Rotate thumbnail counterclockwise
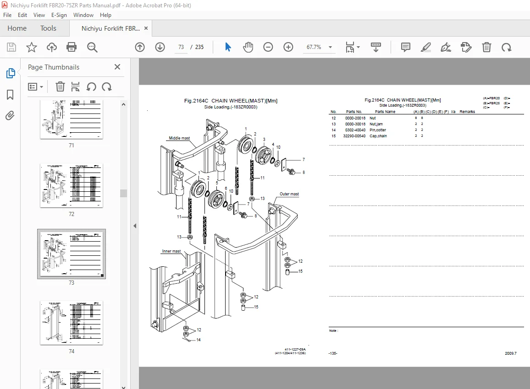Screen dimensions: 530x389 91,86
